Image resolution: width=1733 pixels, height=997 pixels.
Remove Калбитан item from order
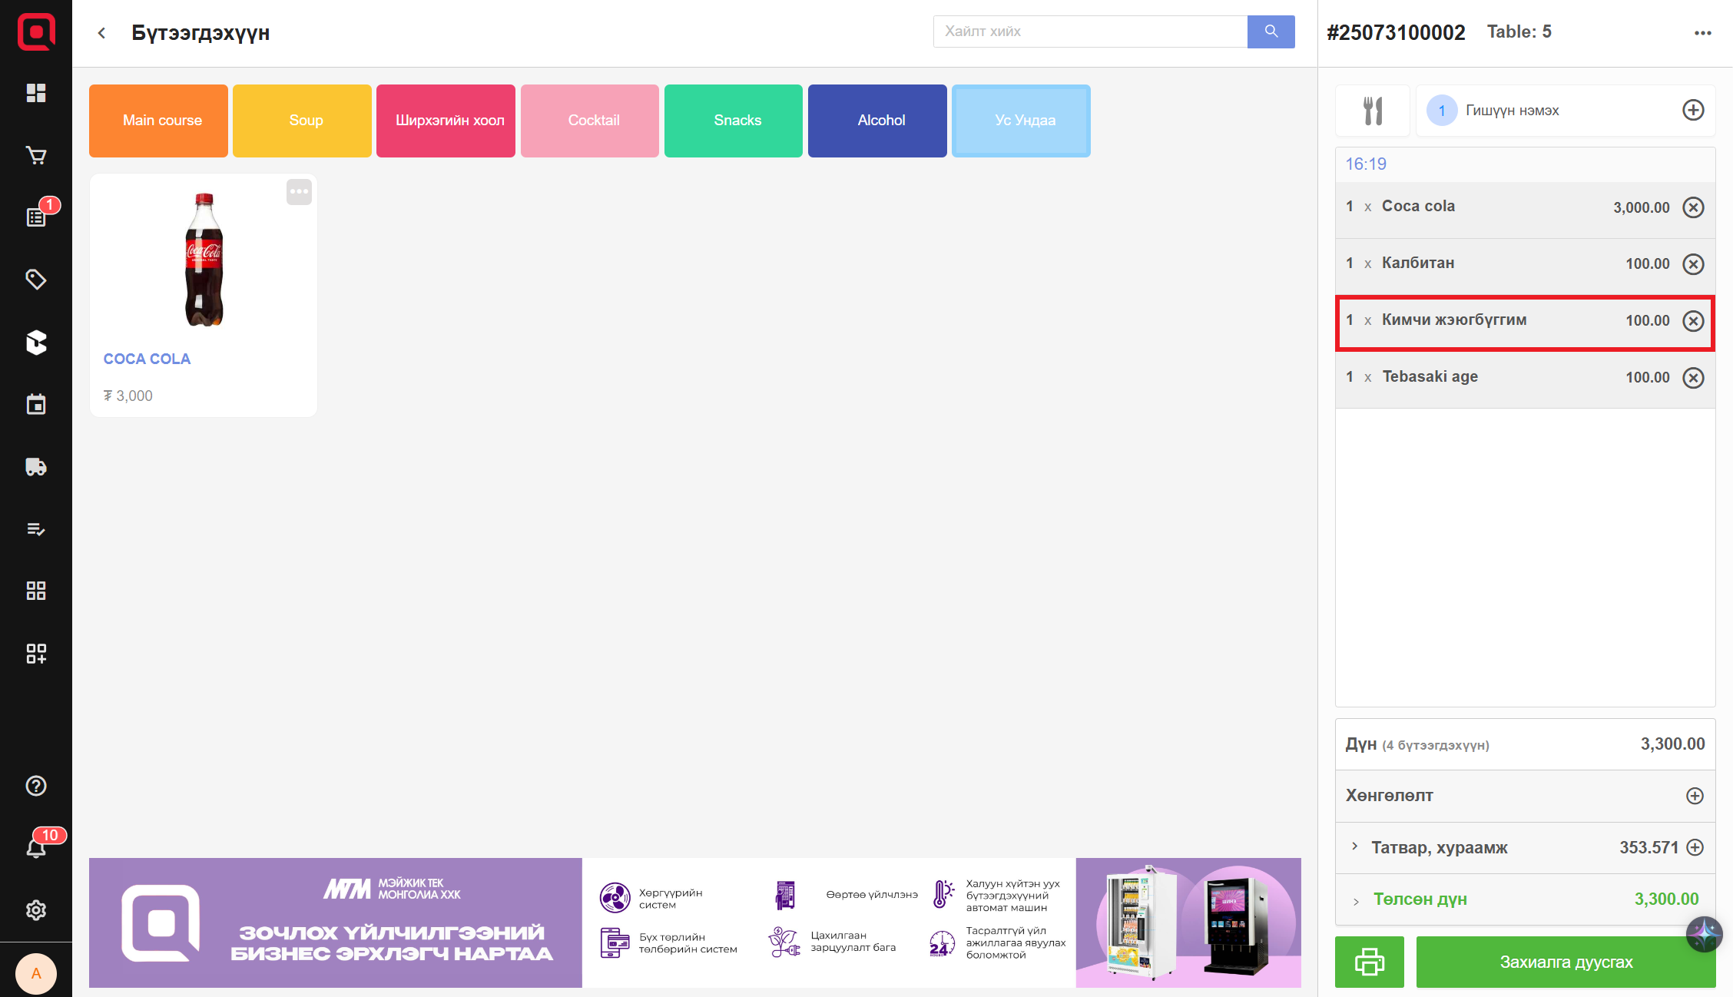[1693, 264]
